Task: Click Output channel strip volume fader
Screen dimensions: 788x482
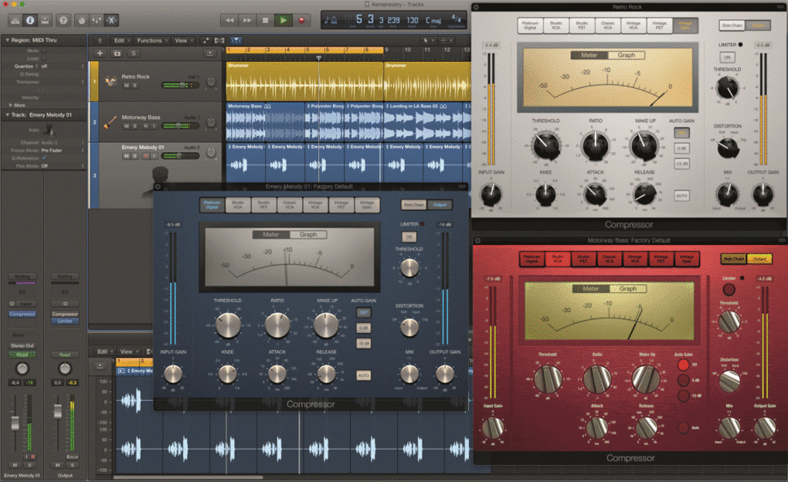Action: pyautogui.click(x=58, y=411)
